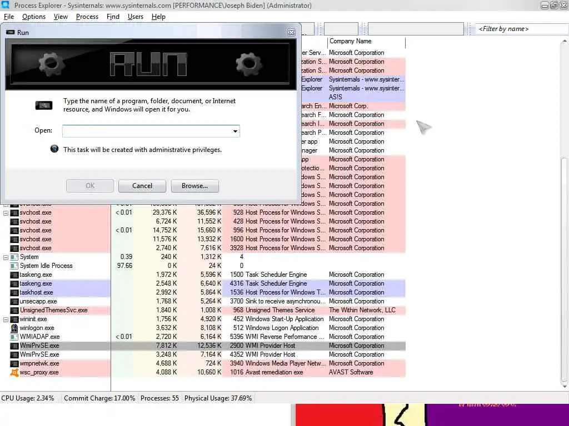This screenshot has height=426, width=569.
Task: Click the wininit.exe process icon
Action: point(14,319)
